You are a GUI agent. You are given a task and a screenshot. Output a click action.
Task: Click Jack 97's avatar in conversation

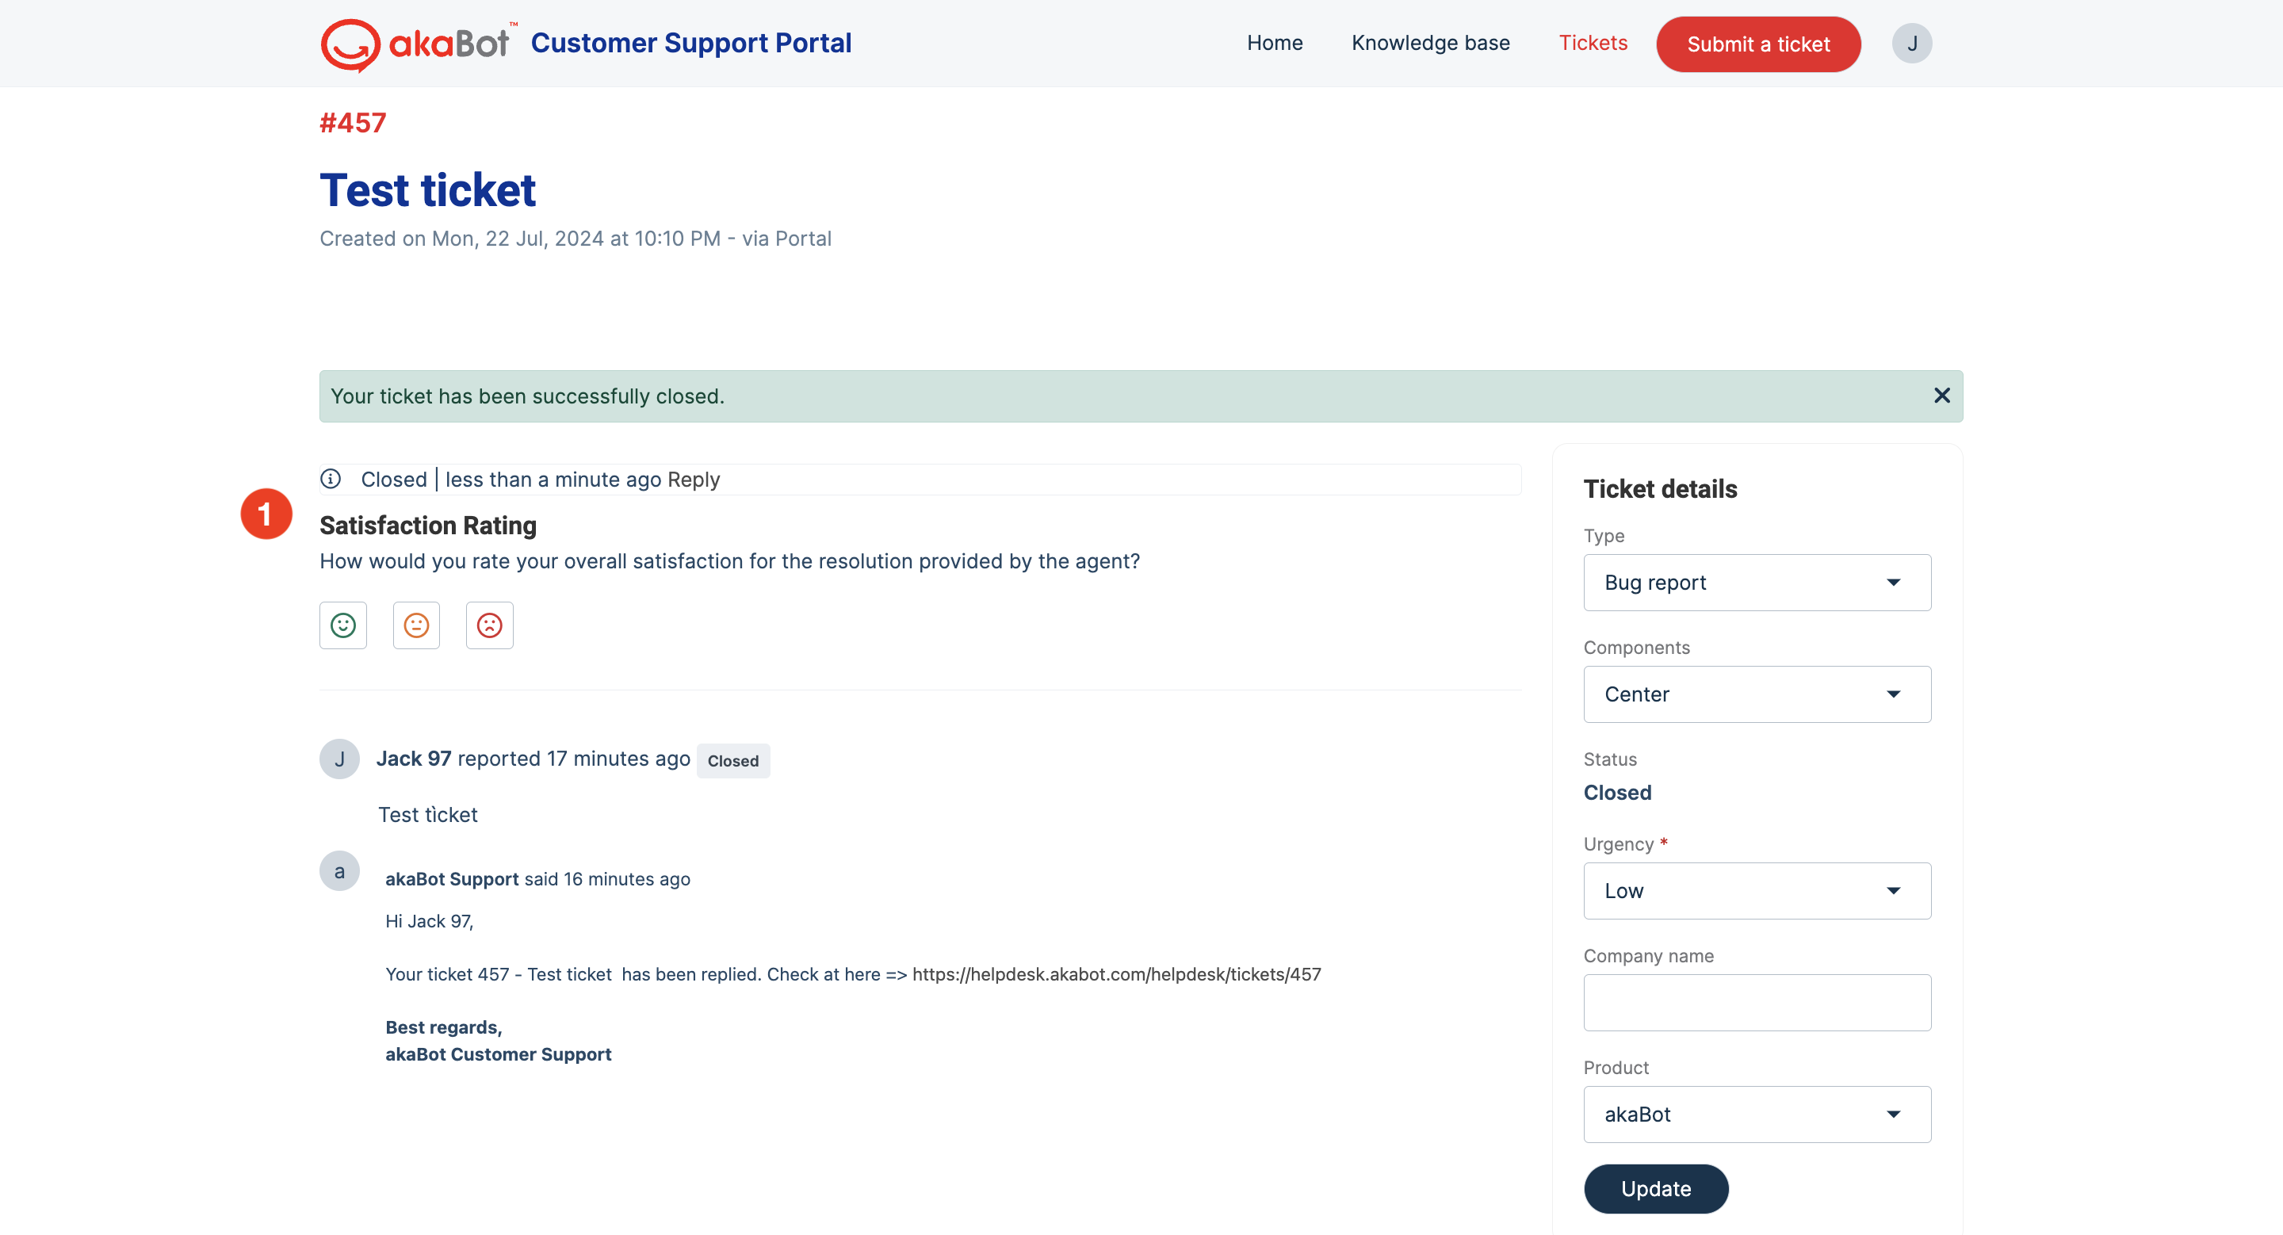pos(339,759)
